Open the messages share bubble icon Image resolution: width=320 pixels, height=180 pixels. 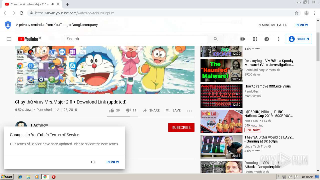click(267, 39)
